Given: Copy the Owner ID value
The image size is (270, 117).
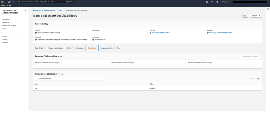Looking at the screenshot, I should click(93, 40).
